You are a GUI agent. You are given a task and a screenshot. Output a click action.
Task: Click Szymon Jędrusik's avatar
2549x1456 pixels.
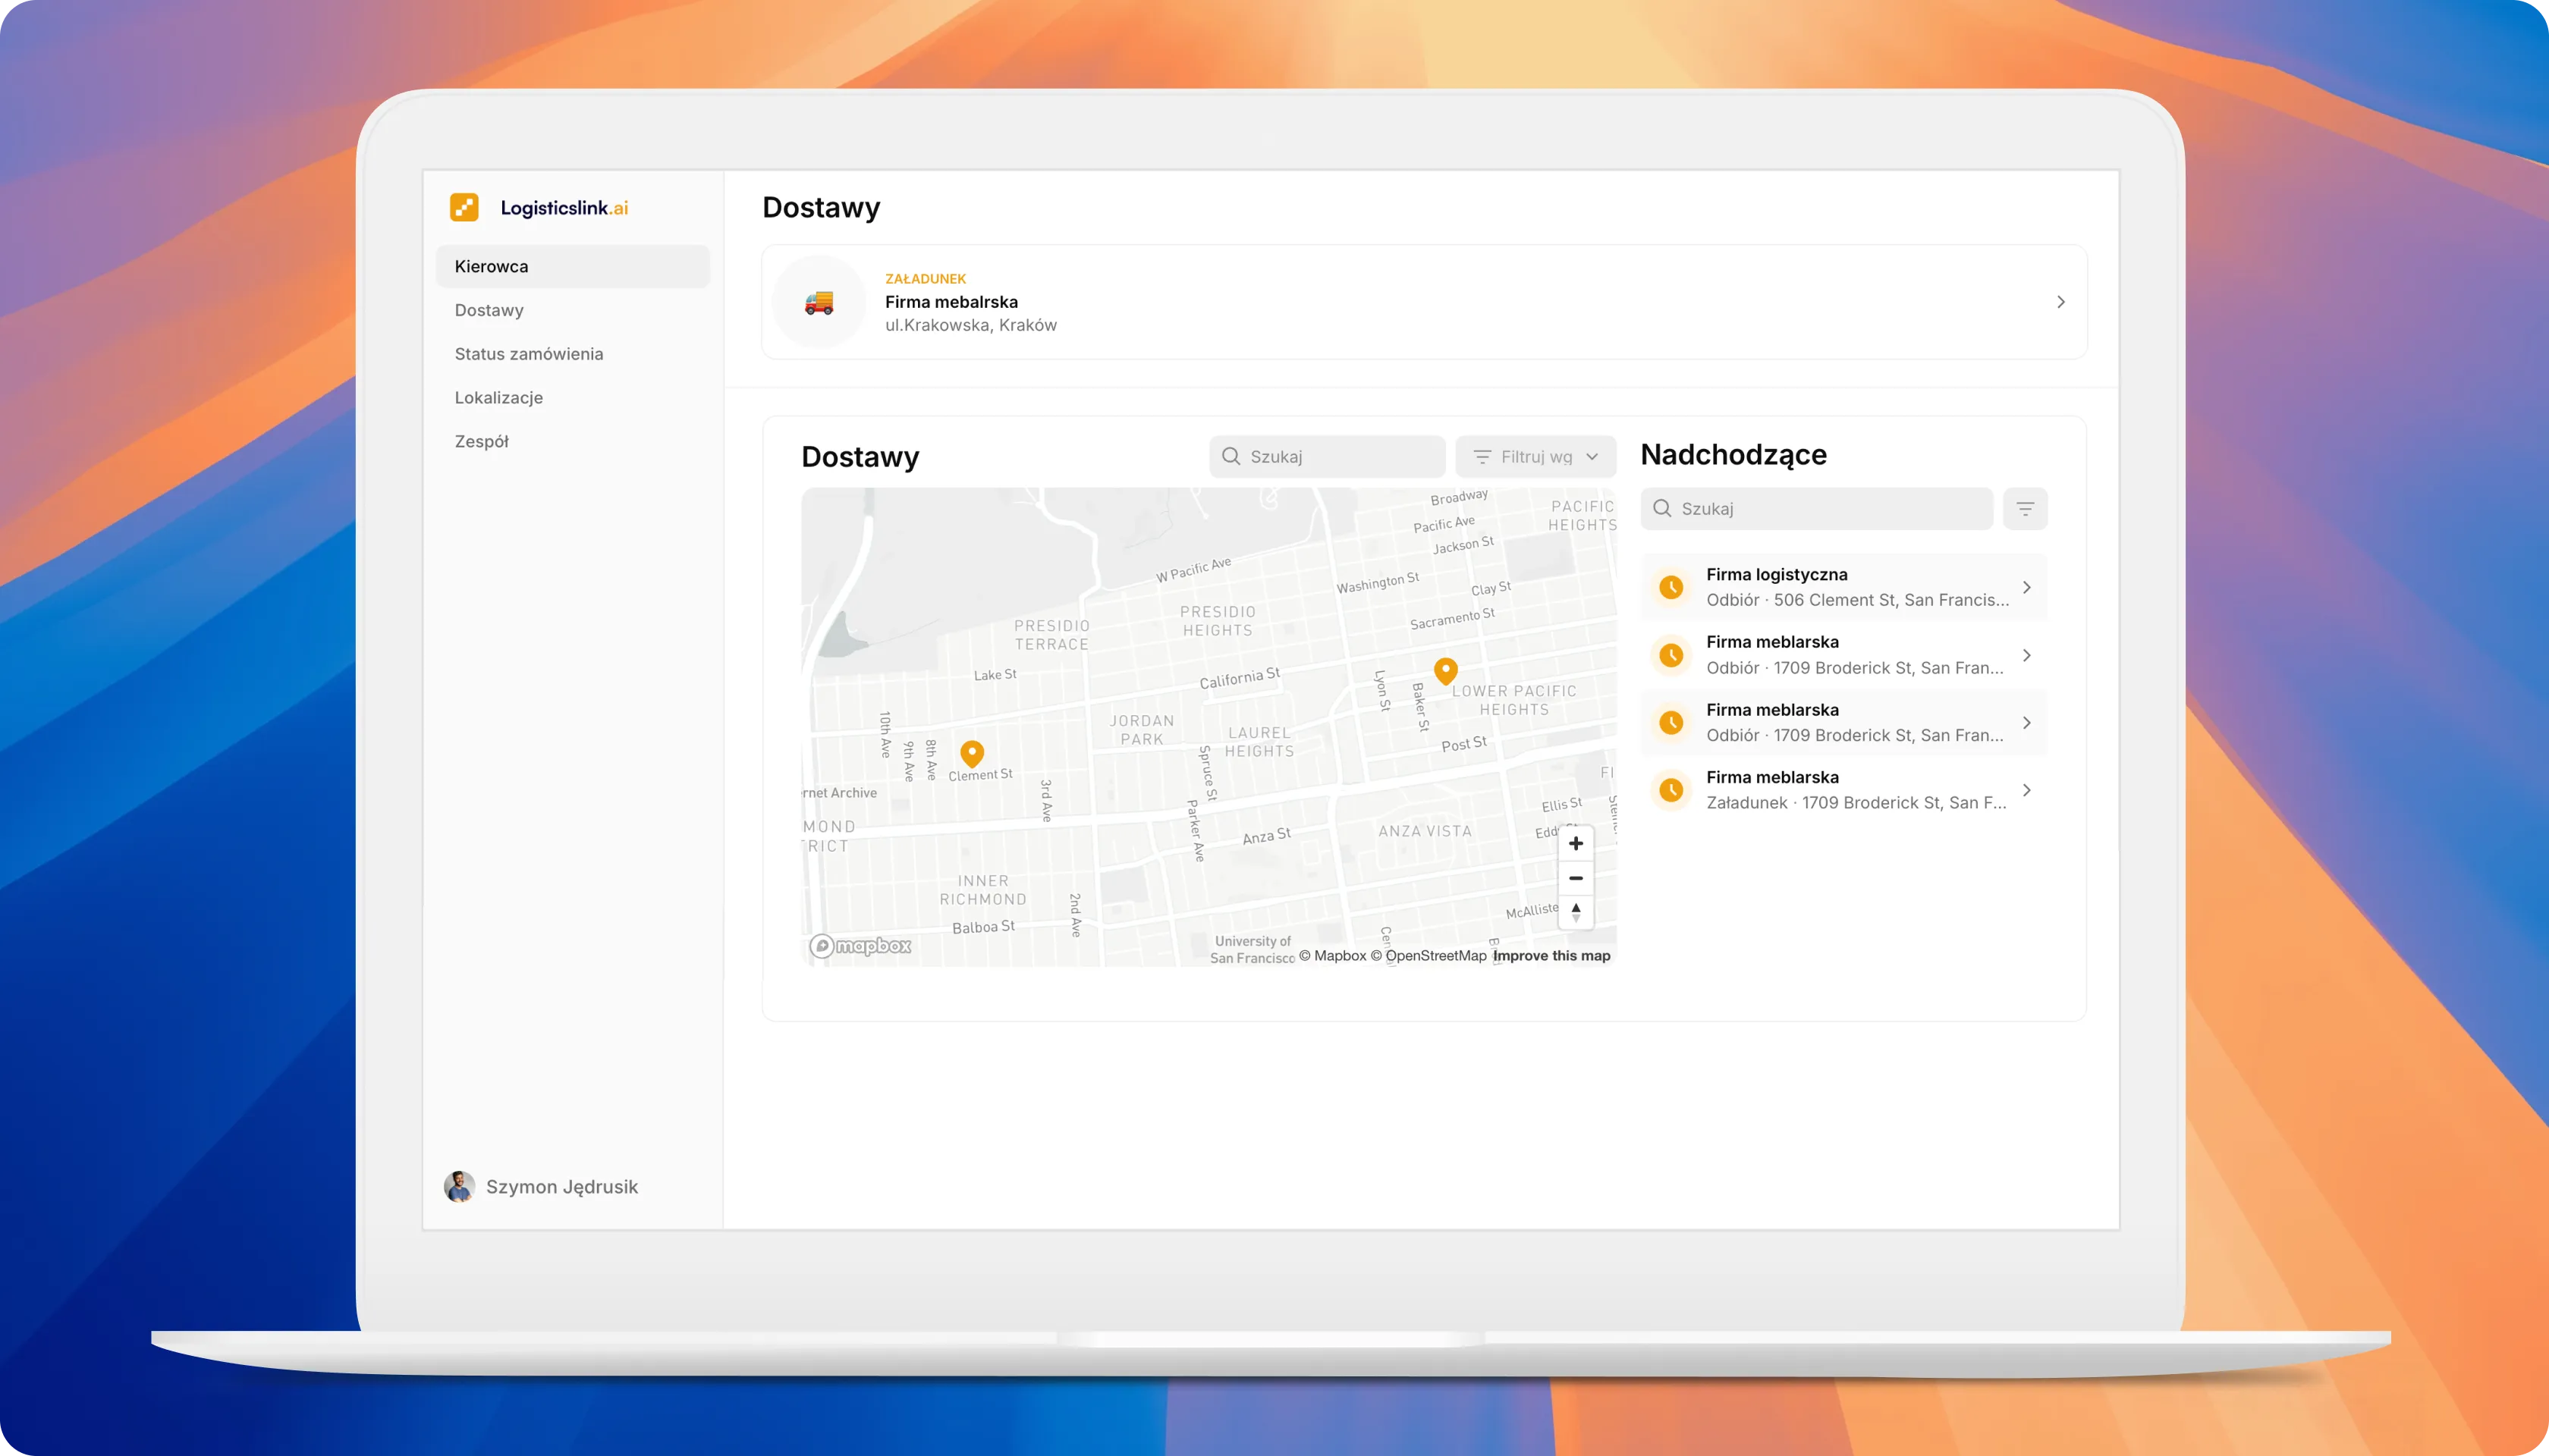pos(459,1187)
